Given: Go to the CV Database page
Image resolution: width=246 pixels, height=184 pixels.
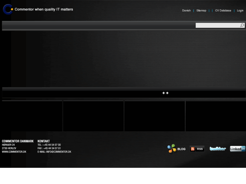Looking at the screenshot, I should (x=223, y=10).
